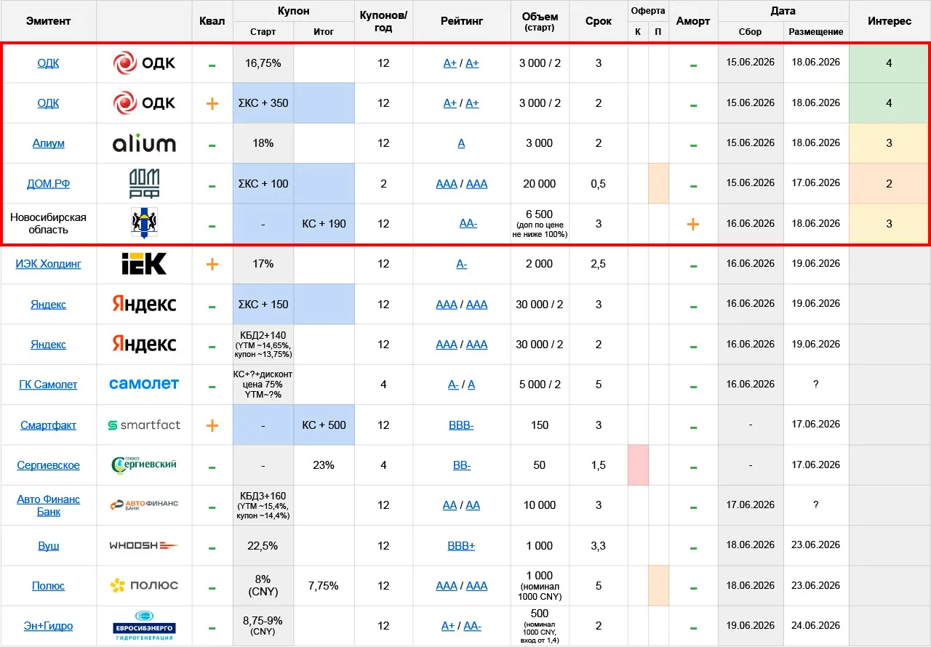
Task: Open the Сергиевское issuer link
Action: click(x=48, y=465)
